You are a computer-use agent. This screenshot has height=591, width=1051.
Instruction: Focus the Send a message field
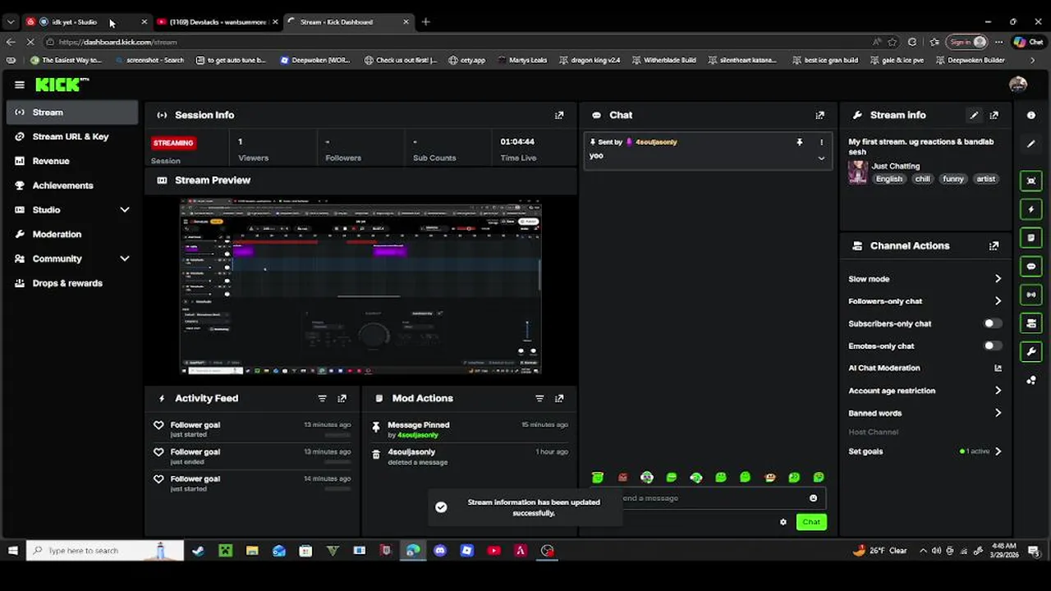click(710, 498)
